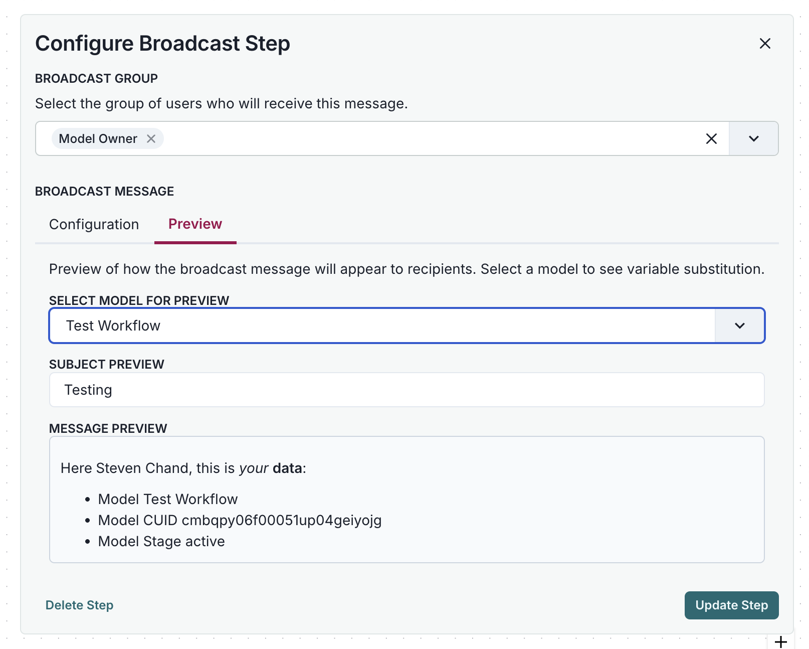Image resolution: width=809 pixels, height=649 pixels.
Task: Click the X inside the Model Owner chip
Action: coord(152,138)
